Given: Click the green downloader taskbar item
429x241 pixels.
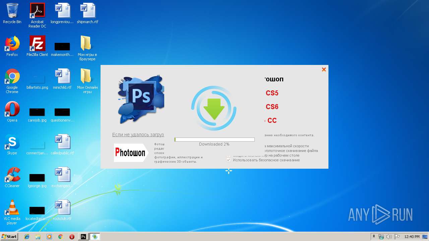Looking at the screenshot, I should pyautogui.click(x=95, y=237).
